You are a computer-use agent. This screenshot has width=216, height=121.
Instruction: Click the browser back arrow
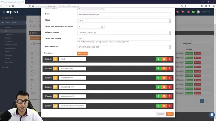point(2,6)
